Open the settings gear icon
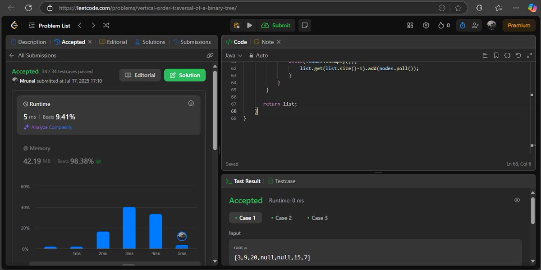This screenshot has width=541, height=270. (426, 26)
